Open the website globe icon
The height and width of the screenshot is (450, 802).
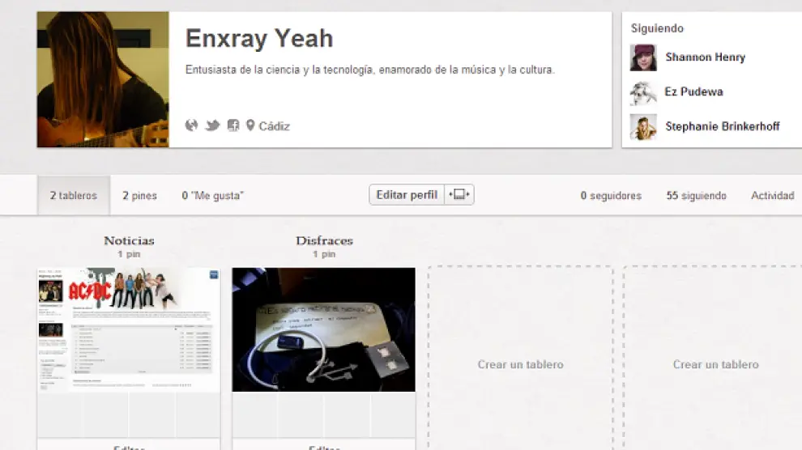point(191,125)
